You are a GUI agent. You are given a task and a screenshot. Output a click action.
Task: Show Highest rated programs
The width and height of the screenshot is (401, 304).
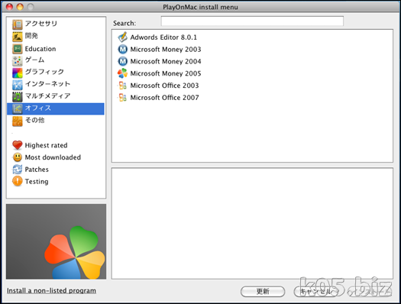pos(46,145)
